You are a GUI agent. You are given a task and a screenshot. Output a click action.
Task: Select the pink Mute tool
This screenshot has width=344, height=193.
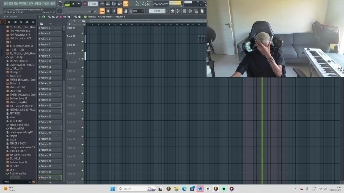(x=61, y=17)
